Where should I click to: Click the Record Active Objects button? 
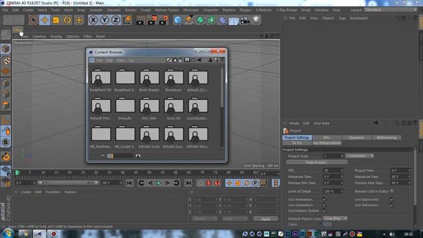click(200, 183)
